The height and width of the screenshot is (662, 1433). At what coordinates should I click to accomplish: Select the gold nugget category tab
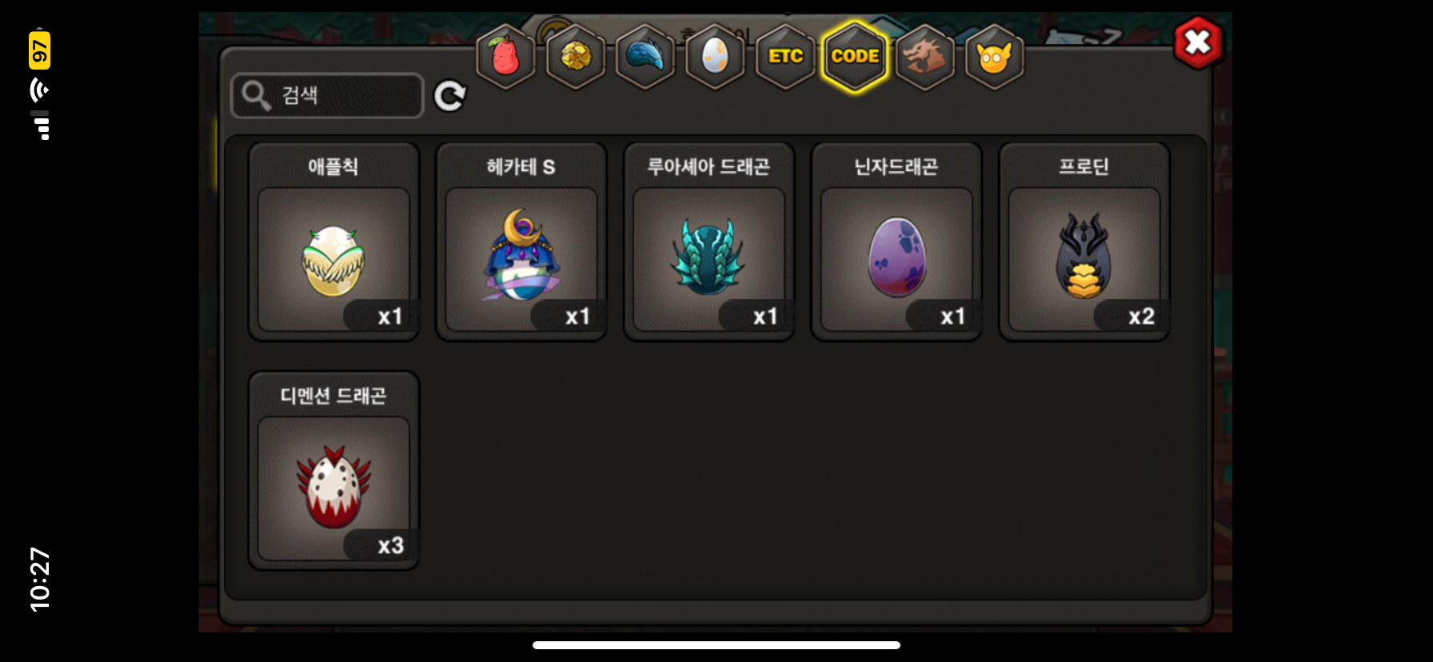(x=576, y=57)
